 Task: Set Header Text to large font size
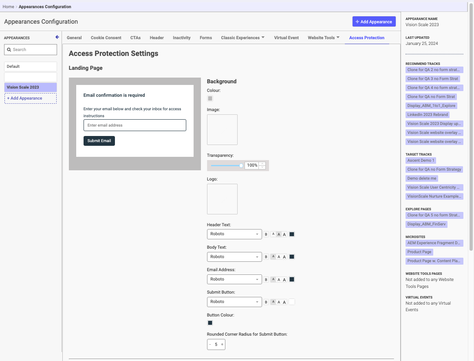point(284,234)
